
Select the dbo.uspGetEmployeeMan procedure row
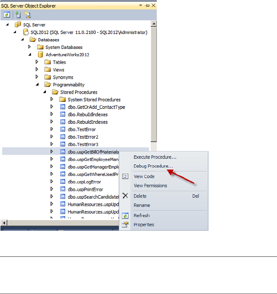[x=93, y=159]
